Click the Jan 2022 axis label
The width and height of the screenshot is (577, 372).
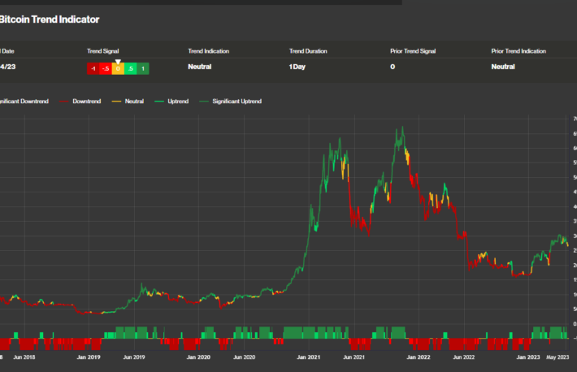(419, 357)
